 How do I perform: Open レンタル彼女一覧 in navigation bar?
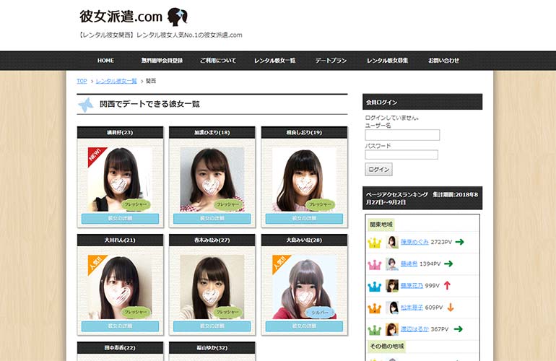coord(275,61)
